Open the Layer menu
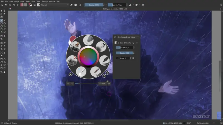The image size is (223, 125). point(22,1)
